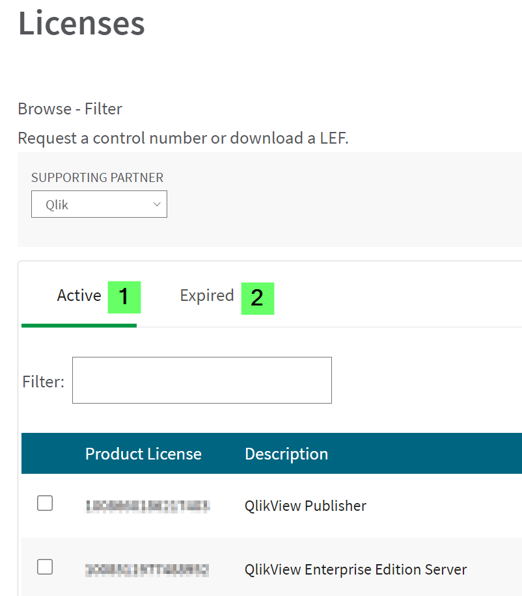Check the QlikView Enterprise Edition Server checkbox
The height and width of the screenshot is (596, 522).
point(45,567)
